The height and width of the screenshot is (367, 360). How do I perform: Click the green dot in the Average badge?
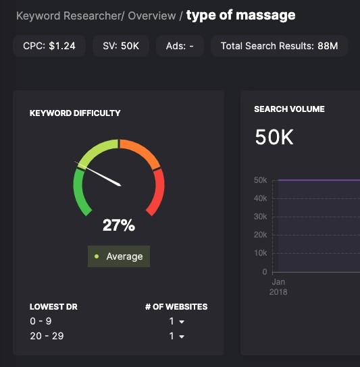tap(97, 256)
